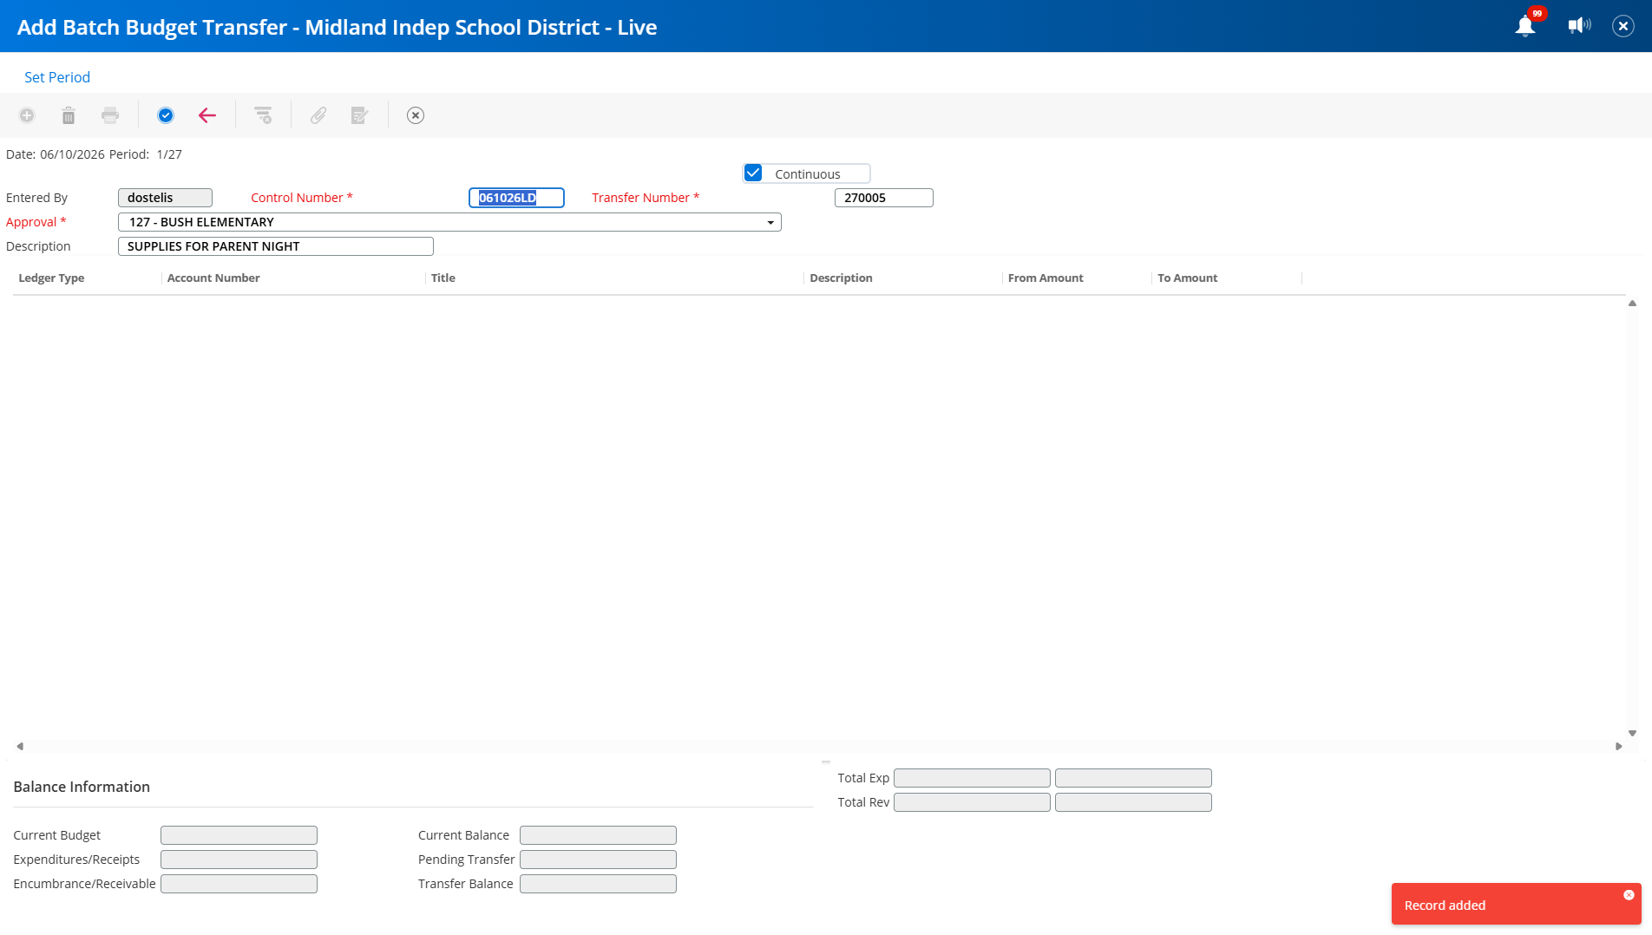Click the Entered By field dostelis
Viewport: 1652px width, 935px height.
pos(165,198)
